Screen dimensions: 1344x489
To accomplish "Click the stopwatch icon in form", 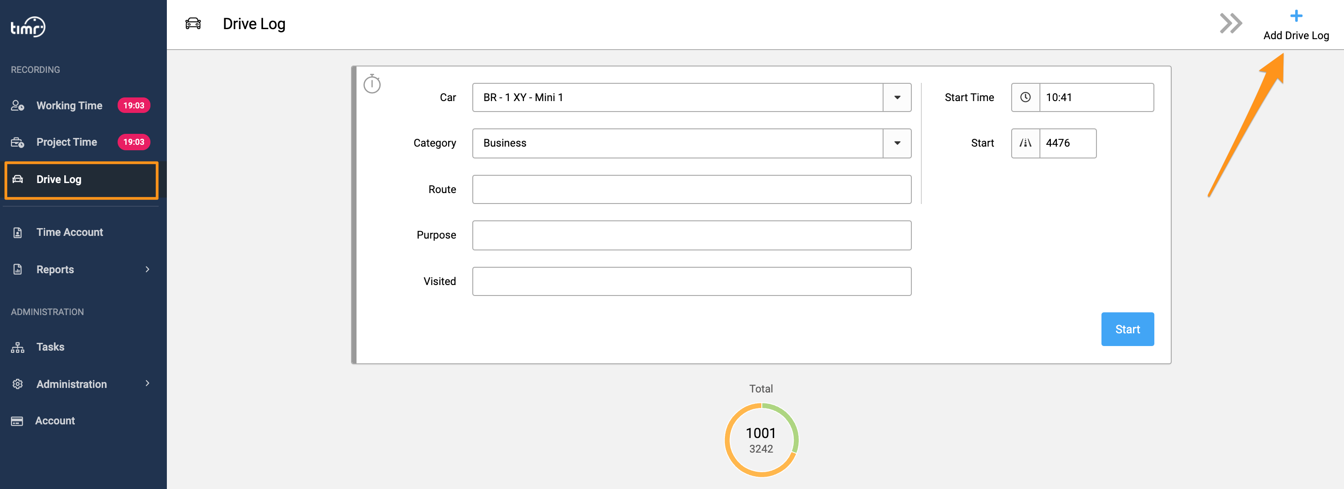I will pyautogui.click(x=372, y=83).
